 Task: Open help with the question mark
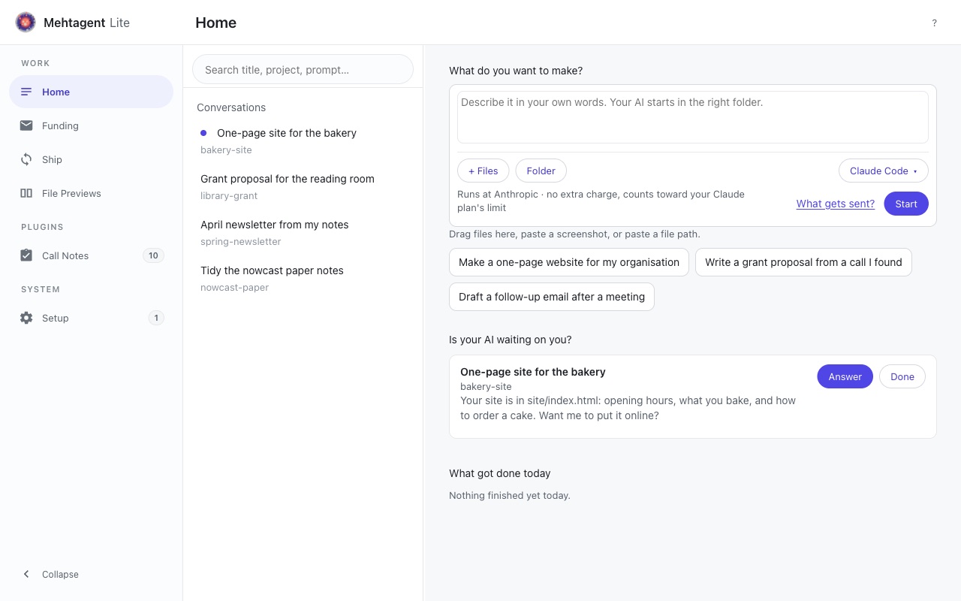[x=934, y=23]
